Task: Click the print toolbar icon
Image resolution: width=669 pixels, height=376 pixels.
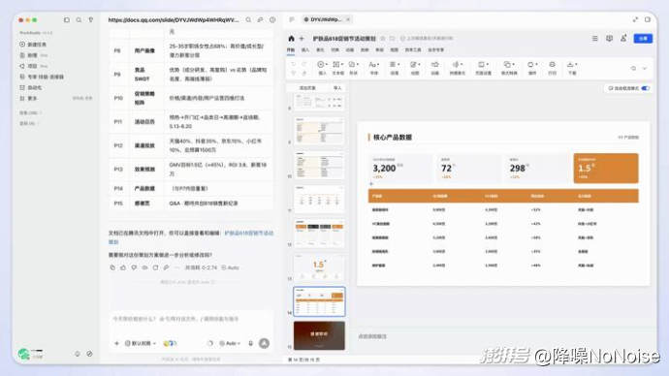Action: [552, 68]
